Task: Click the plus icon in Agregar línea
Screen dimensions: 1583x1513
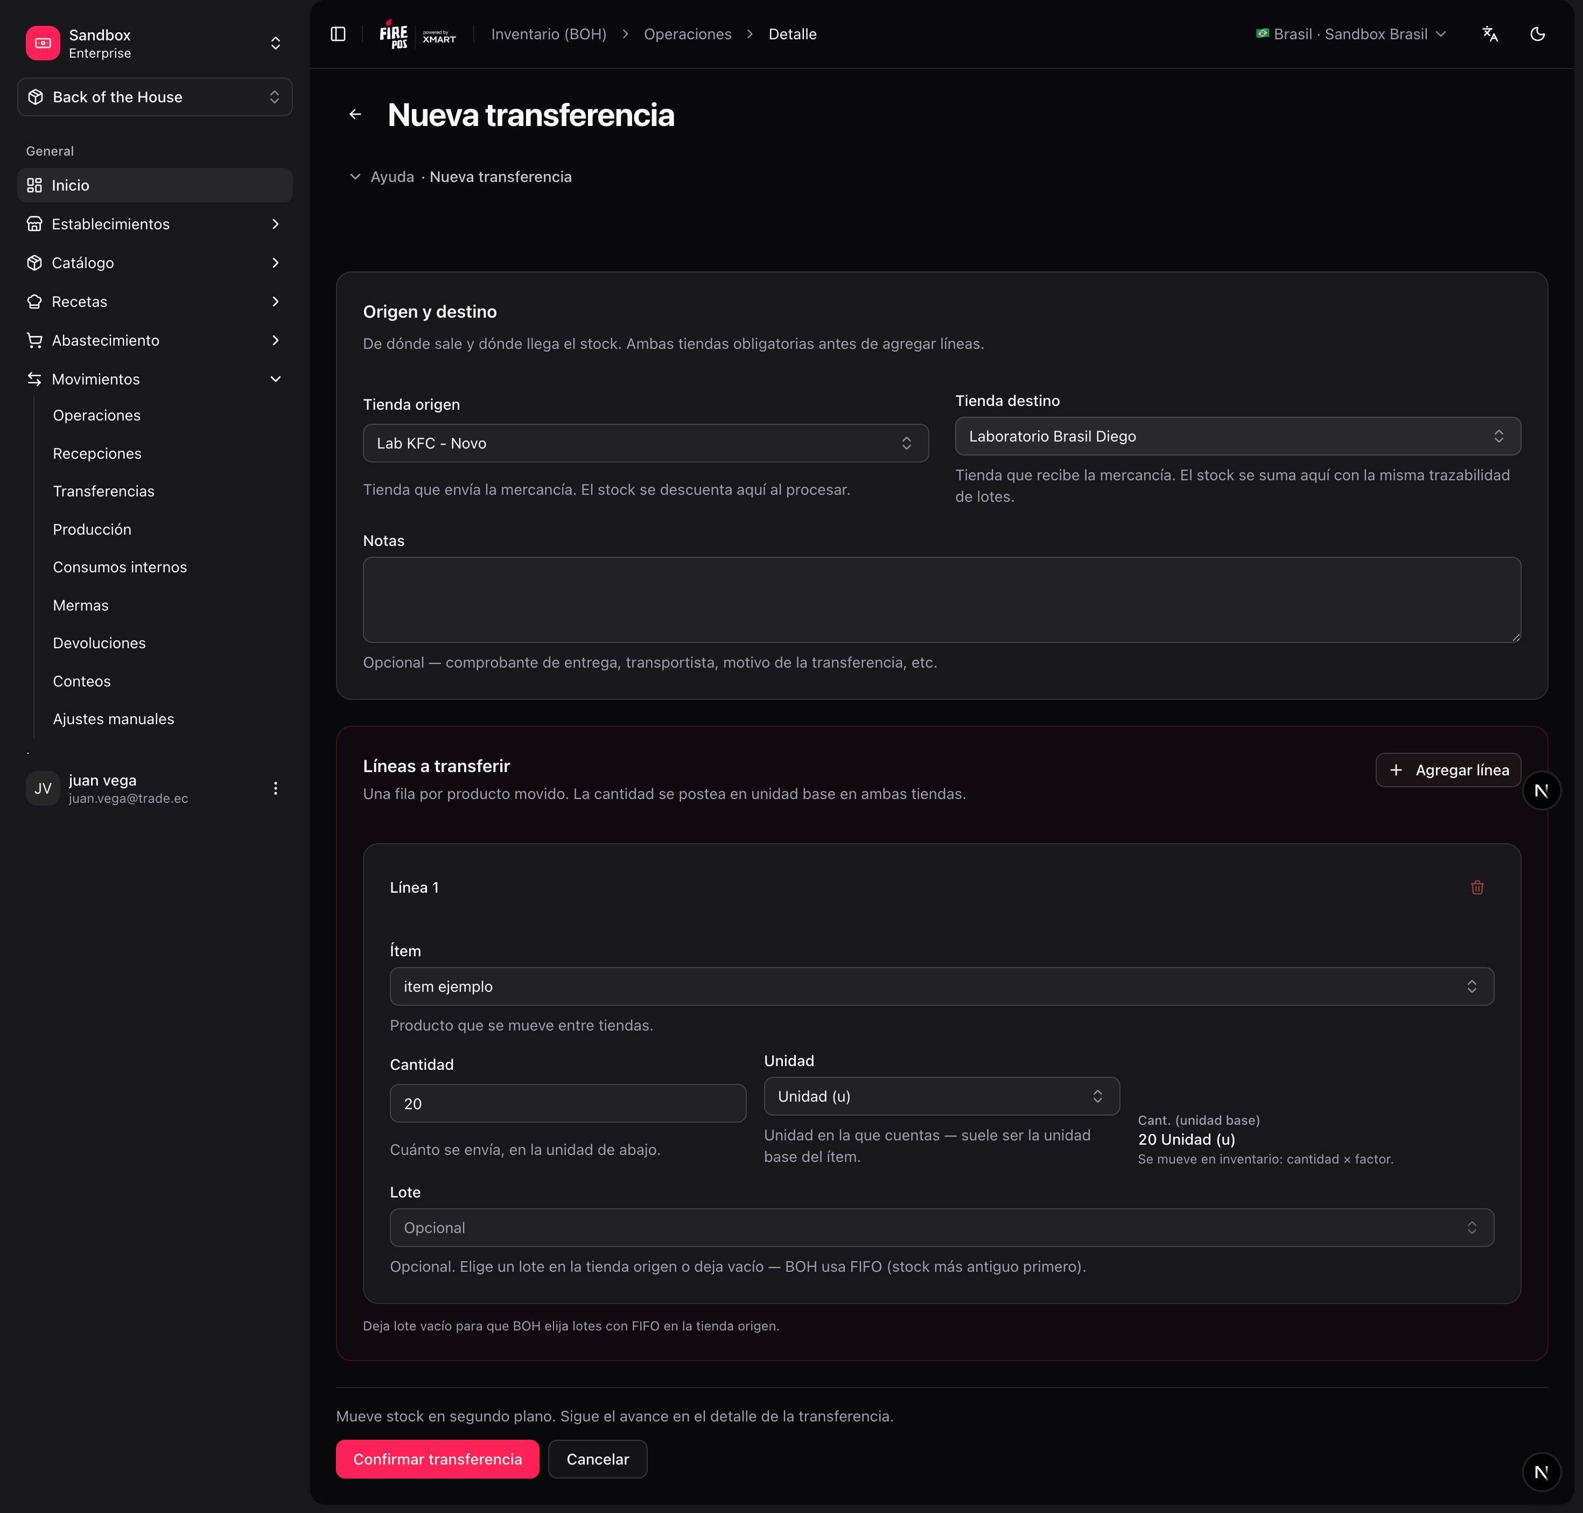Action: [1396, 770]
